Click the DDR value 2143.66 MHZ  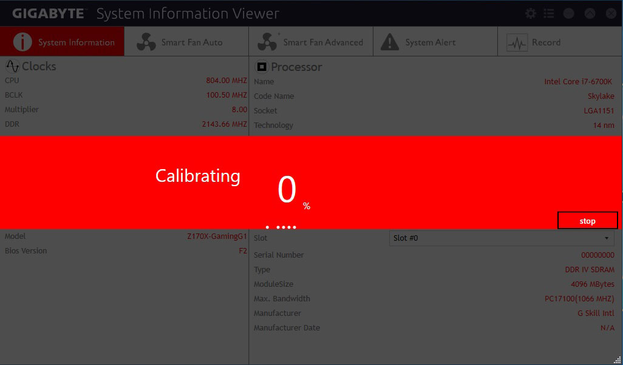pos(225,124)
